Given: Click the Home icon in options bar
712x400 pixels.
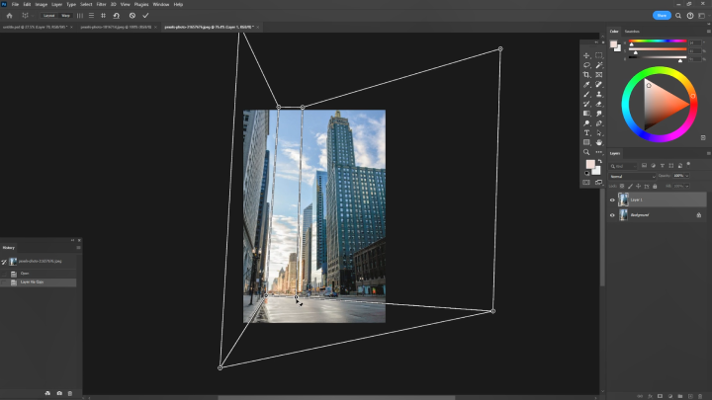Looking at the screenshot, I should pos(9,16).
